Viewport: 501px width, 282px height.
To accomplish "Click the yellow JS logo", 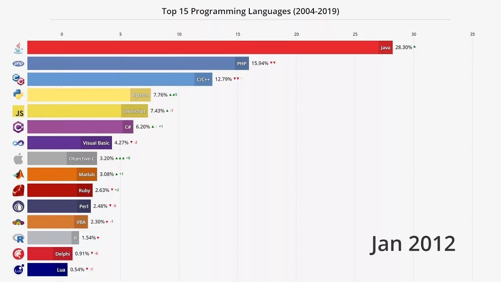I will (x=18, y=111).
